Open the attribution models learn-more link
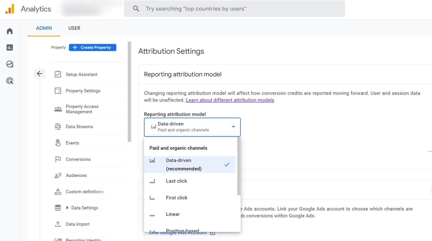Image resolution: width=432 pixels, height=241 pixels. click(x=230, y=100)
